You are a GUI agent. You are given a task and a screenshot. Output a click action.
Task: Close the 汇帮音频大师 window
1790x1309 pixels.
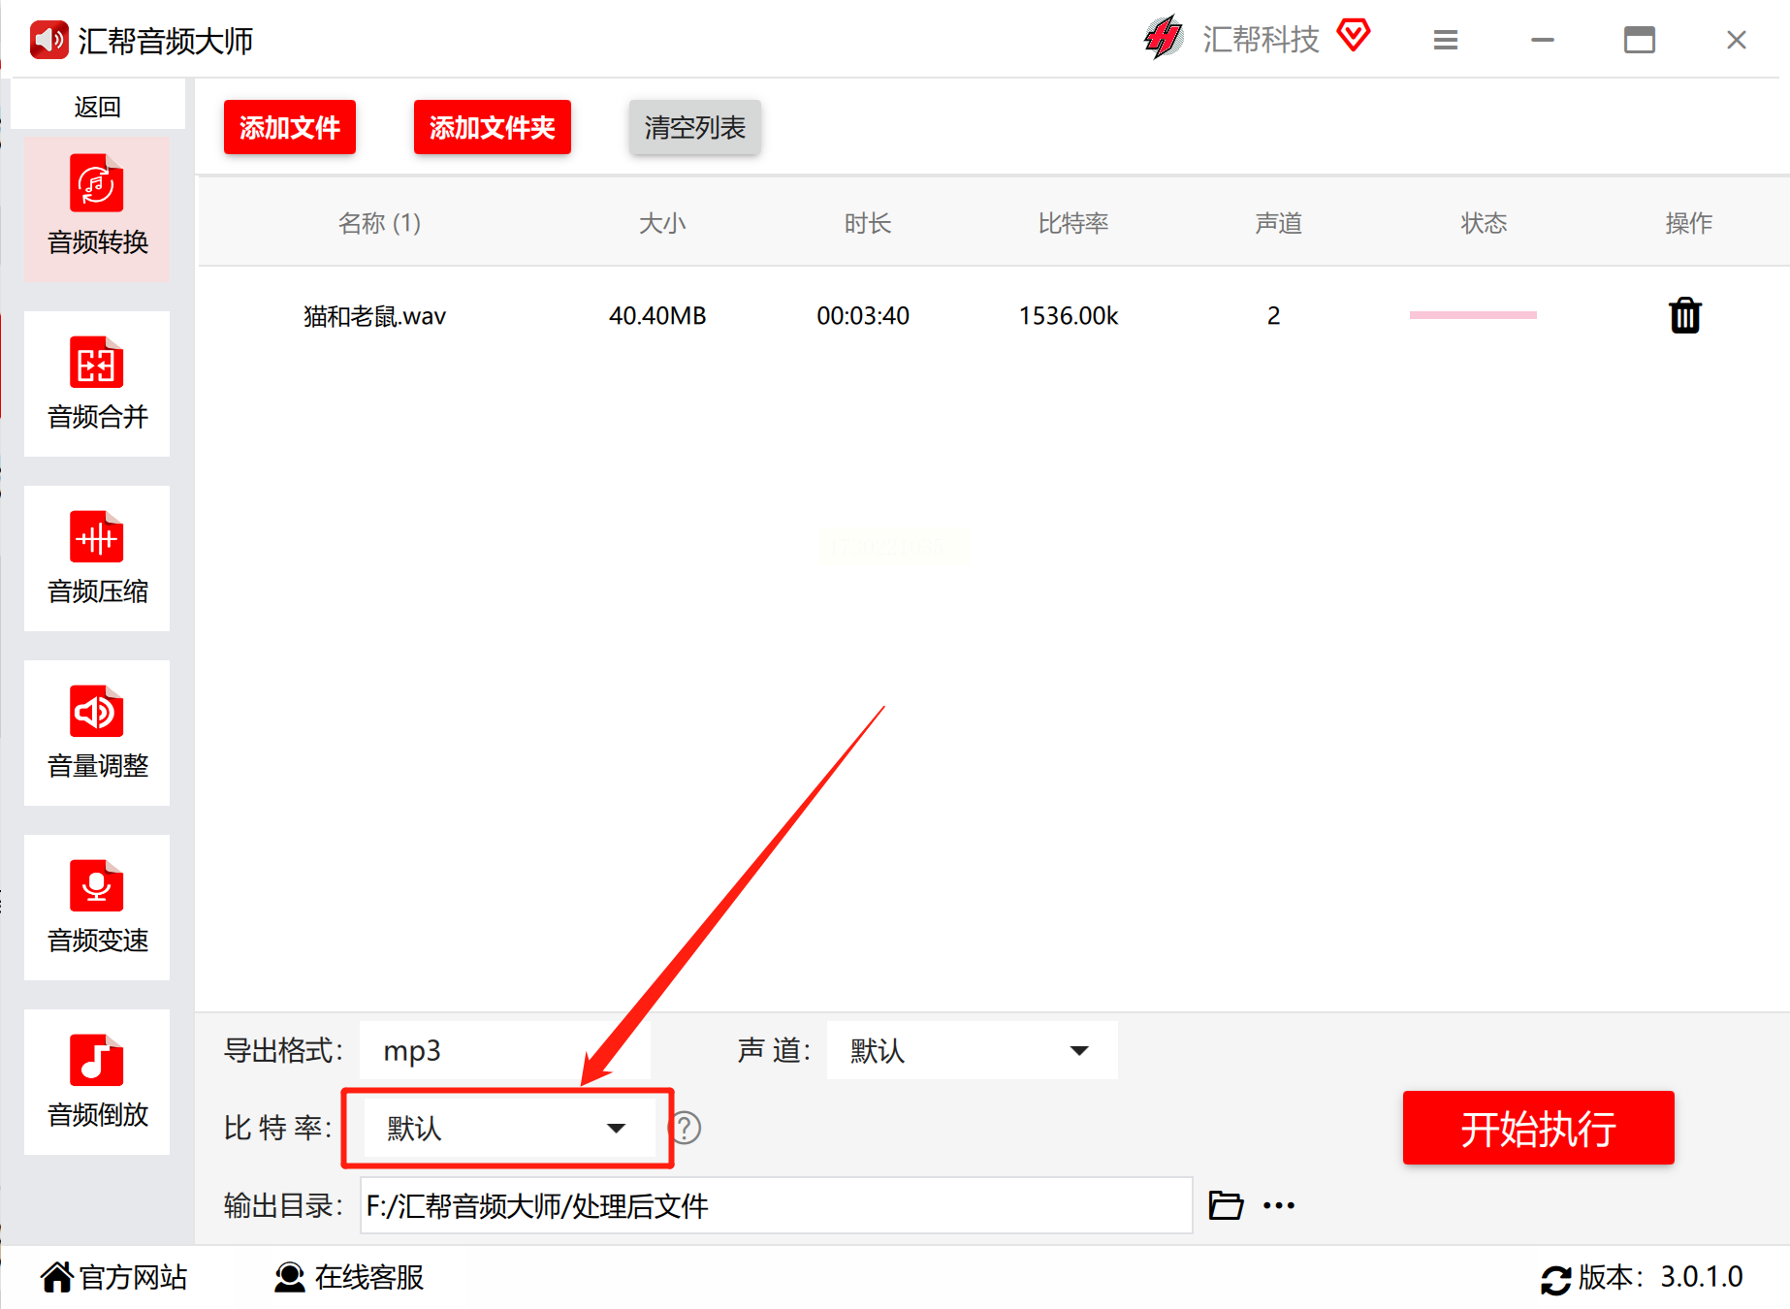click(x=1737, y=40)
